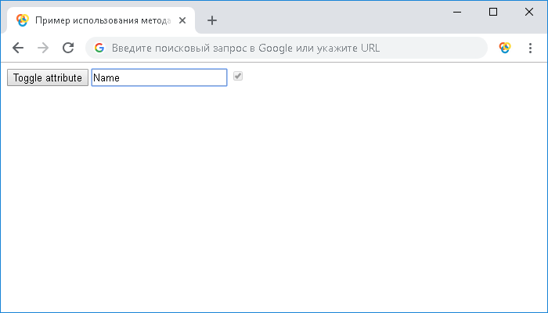
Task: Open a new tab with plus
Action: (212, 20)
